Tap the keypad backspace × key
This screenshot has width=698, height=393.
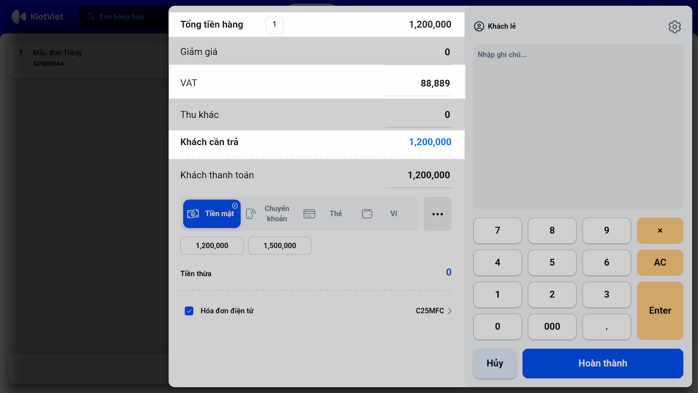coord(660,231)
